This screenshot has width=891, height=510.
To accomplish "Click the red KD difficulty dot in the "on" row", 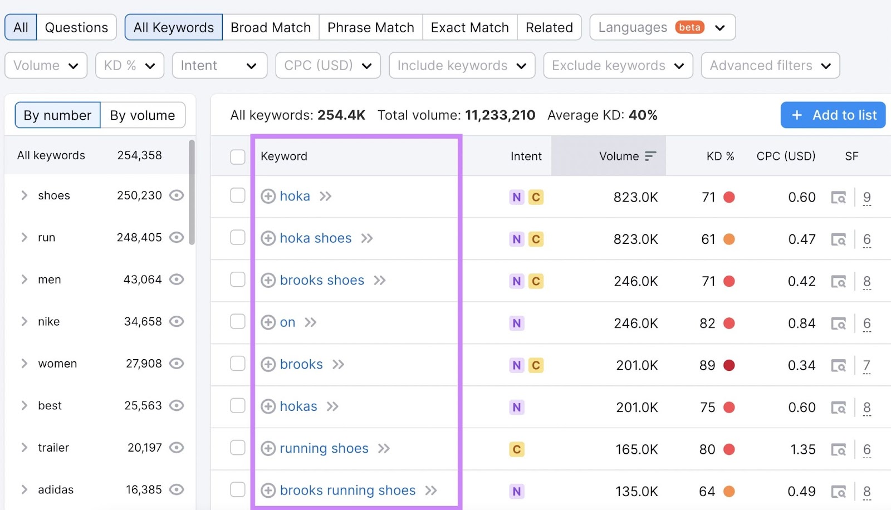I will (731, 323).
